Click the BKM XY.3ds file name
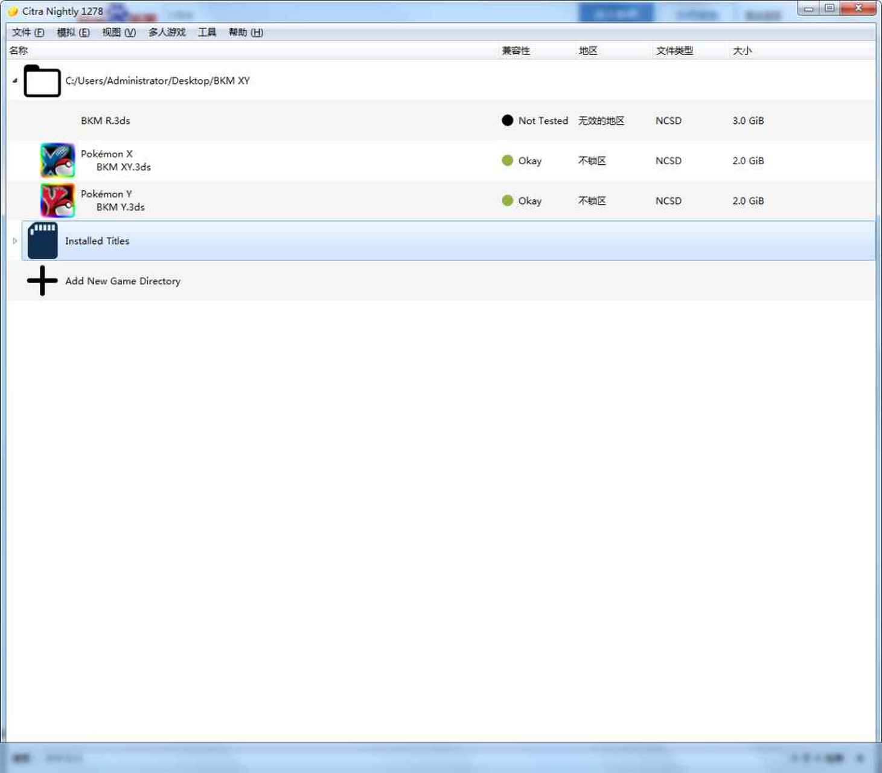This screenshot has height=773, width=882. 124,167
